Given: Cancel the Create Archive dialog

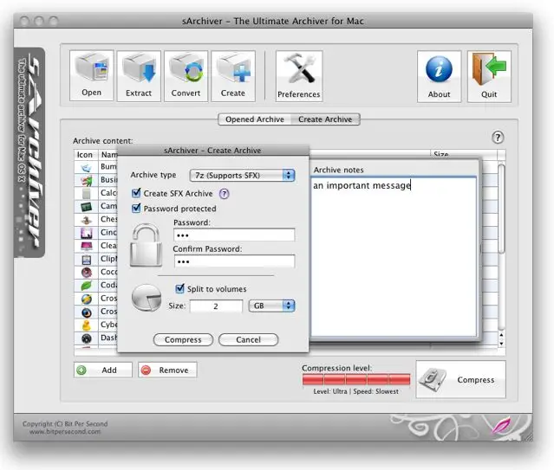Looking at the screenshot, I should point(248,340).
